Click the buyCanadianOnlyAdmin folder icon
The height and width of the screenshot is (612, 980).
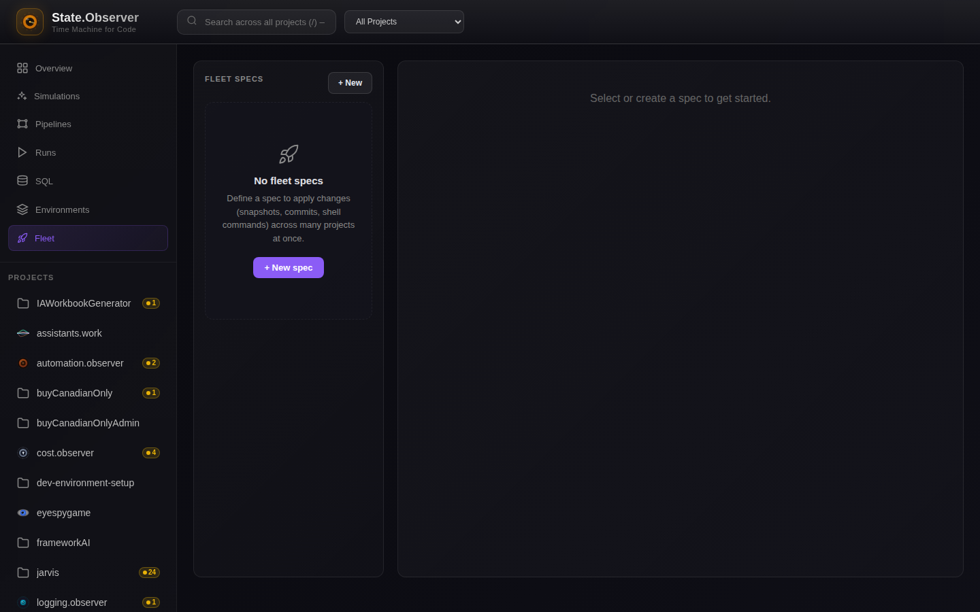pos(23,423)
